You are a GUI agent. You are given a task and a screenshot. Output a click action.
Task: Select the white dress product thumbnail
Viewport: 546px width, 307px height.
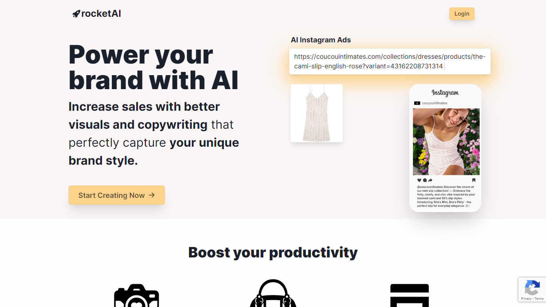(x=317, y=113)
